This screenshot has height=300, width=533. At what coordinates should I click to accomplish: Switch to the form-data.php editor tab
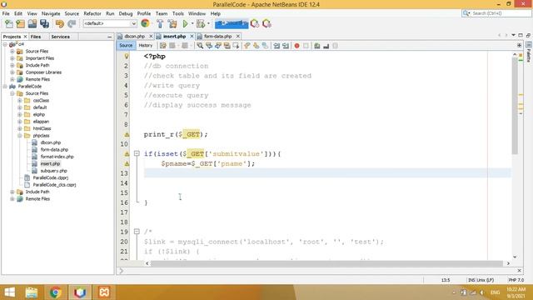pos(217,36)
